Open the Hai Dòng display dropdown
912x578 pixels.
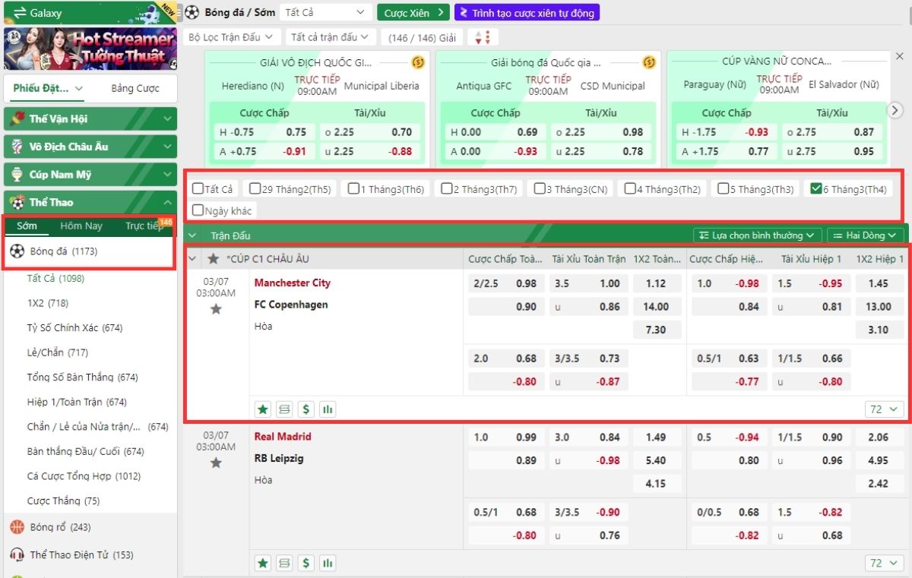(x=866, y=235)
